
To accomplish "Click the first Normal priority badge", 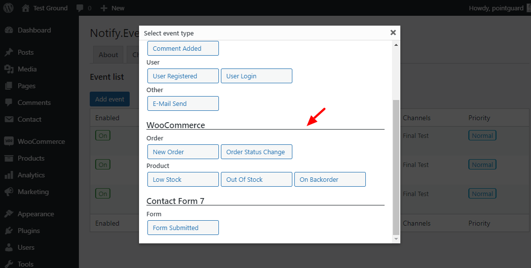I will click(482, 135).
